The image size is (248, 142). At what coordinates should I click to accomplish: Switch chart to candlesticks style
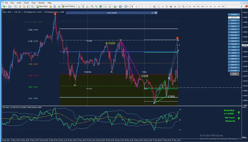click(83, 6)
